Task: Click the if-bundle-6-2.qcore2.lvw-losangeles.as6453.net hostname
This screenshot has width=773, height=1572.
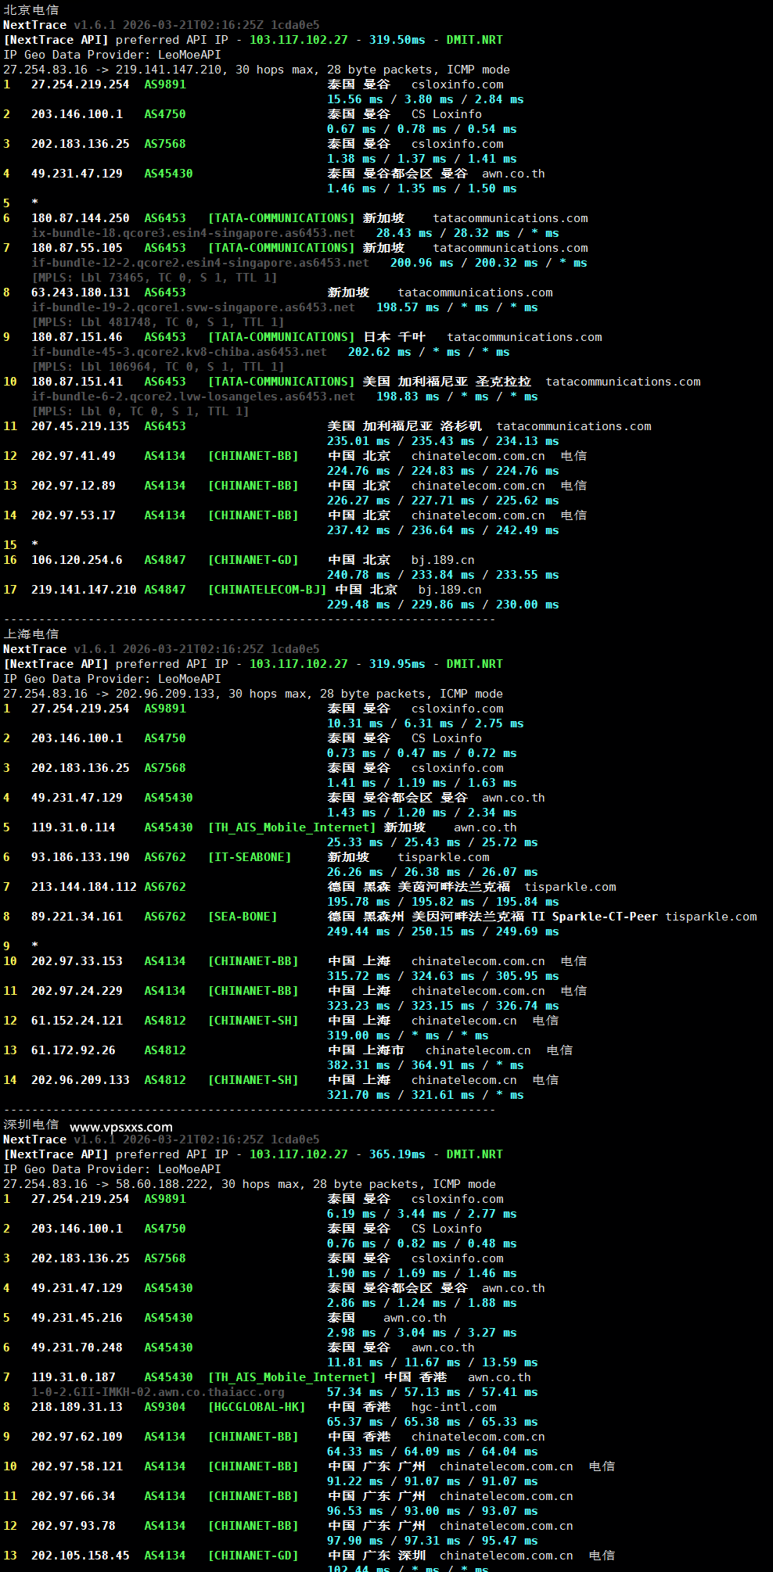Action: tap(192, 397)
